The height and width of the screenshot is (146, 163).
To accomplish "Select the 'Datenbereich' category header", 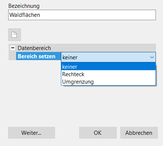I will tap(34, 48).
